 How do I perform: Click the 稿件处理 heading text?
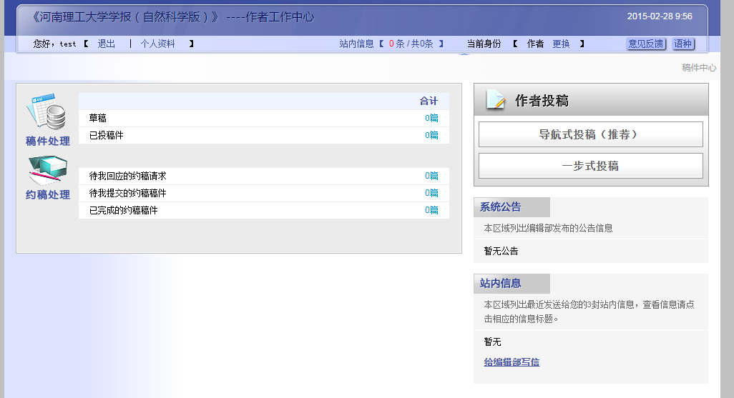point(48,141)
